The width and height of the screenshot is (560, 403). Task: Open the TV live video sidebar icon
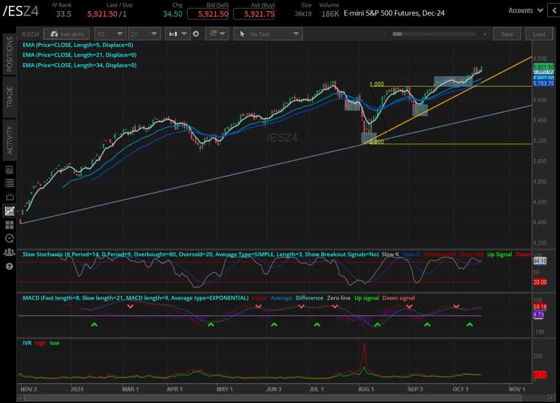click(10, 197)
